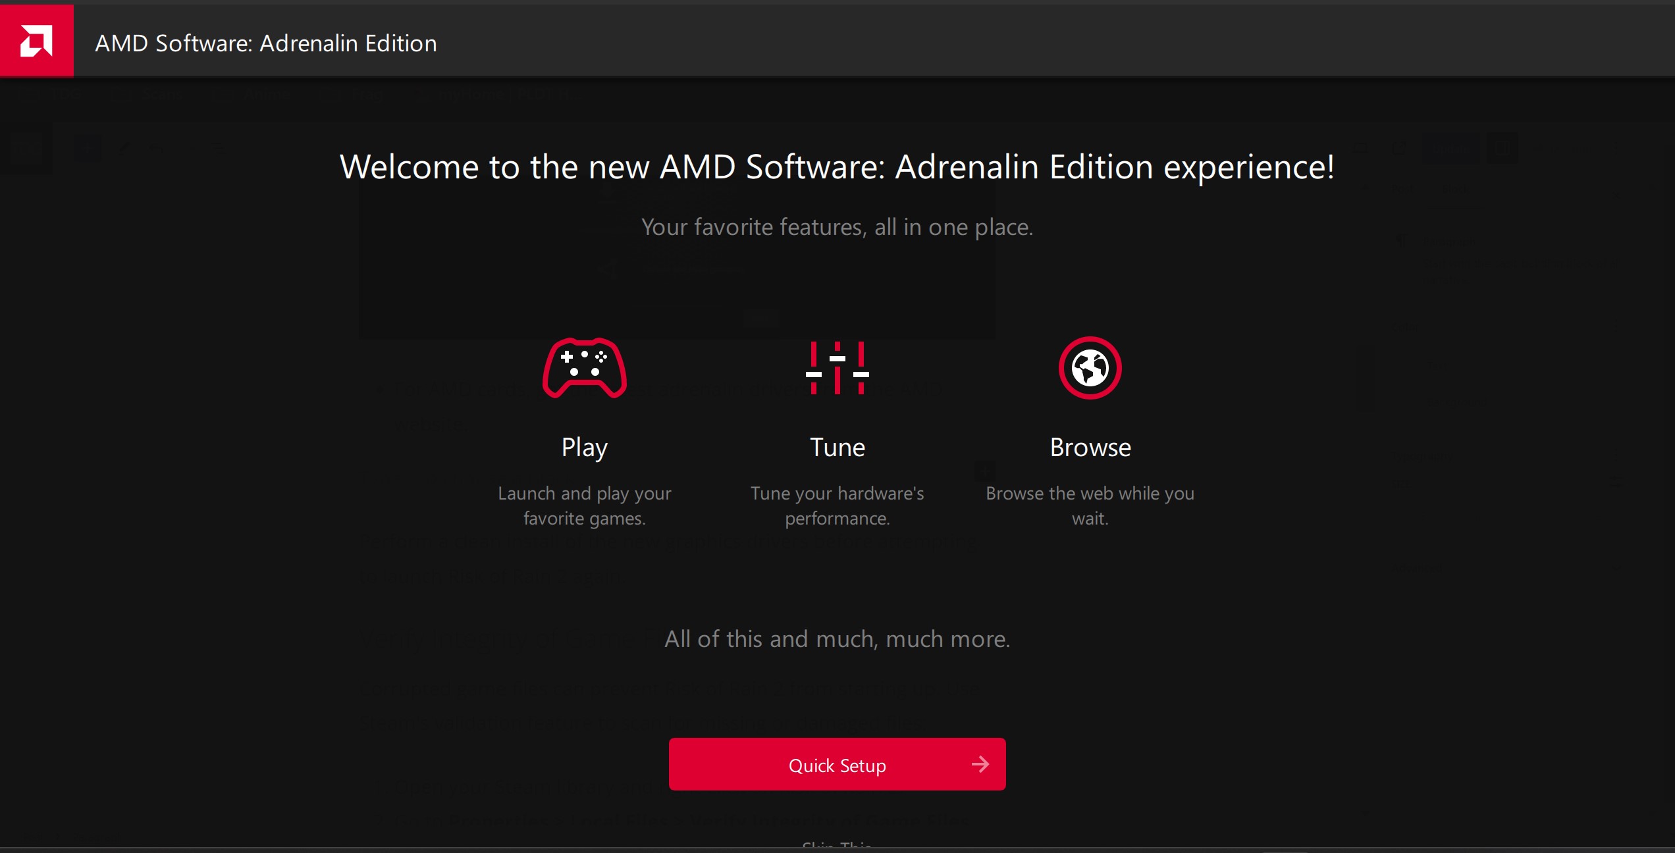Click the "Tune" heading text

click(x=837, y=448)
